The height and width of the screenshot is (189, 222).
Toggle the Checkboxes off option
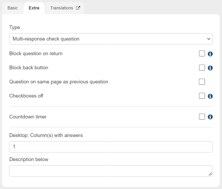coord(202,96)
